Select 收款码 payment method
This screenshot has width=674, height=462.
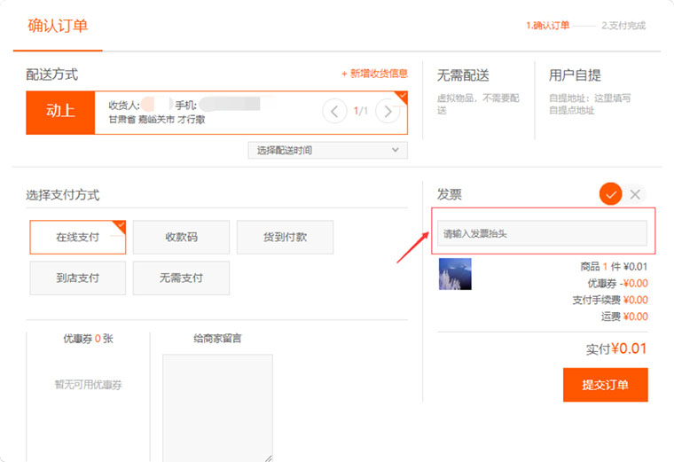[181, 238]
